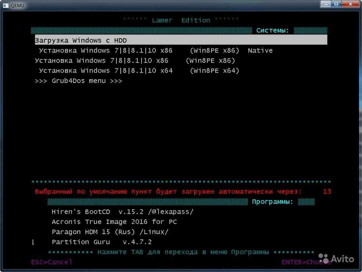Select Hiren's BootCD v.15.2 program

click(x=122, y=212)
